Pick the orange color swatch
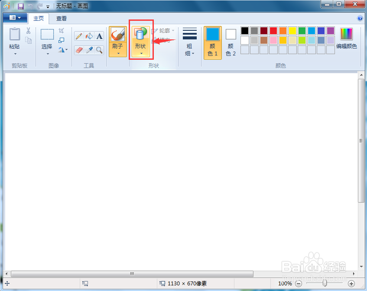367x291 pixels. (x=283, y=31)
